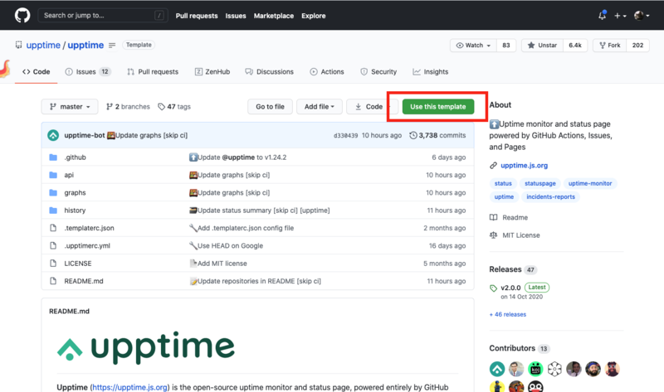
Task: Open the v2.0.0 latest release
Action: point(510,288)
